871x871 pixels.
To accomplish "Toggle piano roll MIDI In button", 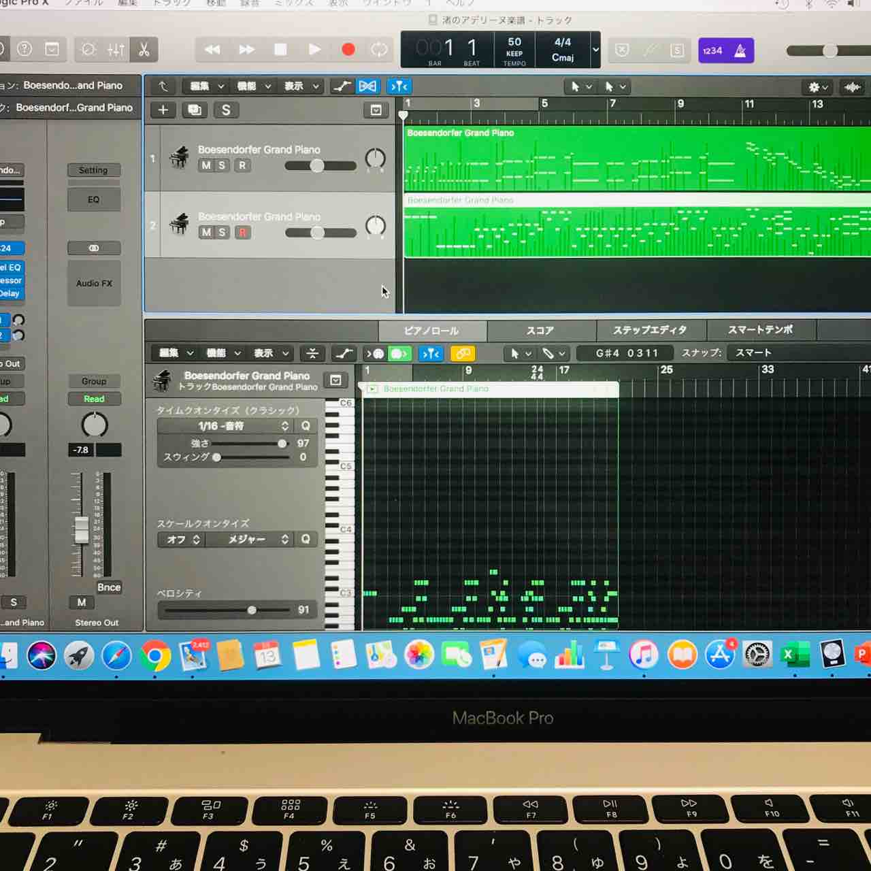I will 375,354.
